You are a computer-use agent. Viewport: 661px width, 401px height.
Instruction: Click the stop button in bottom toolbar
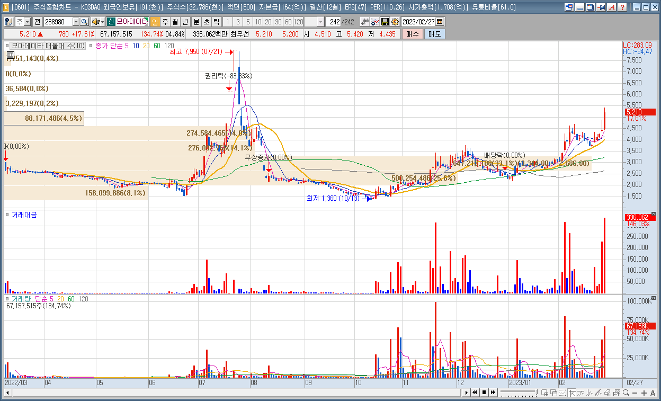484,393
